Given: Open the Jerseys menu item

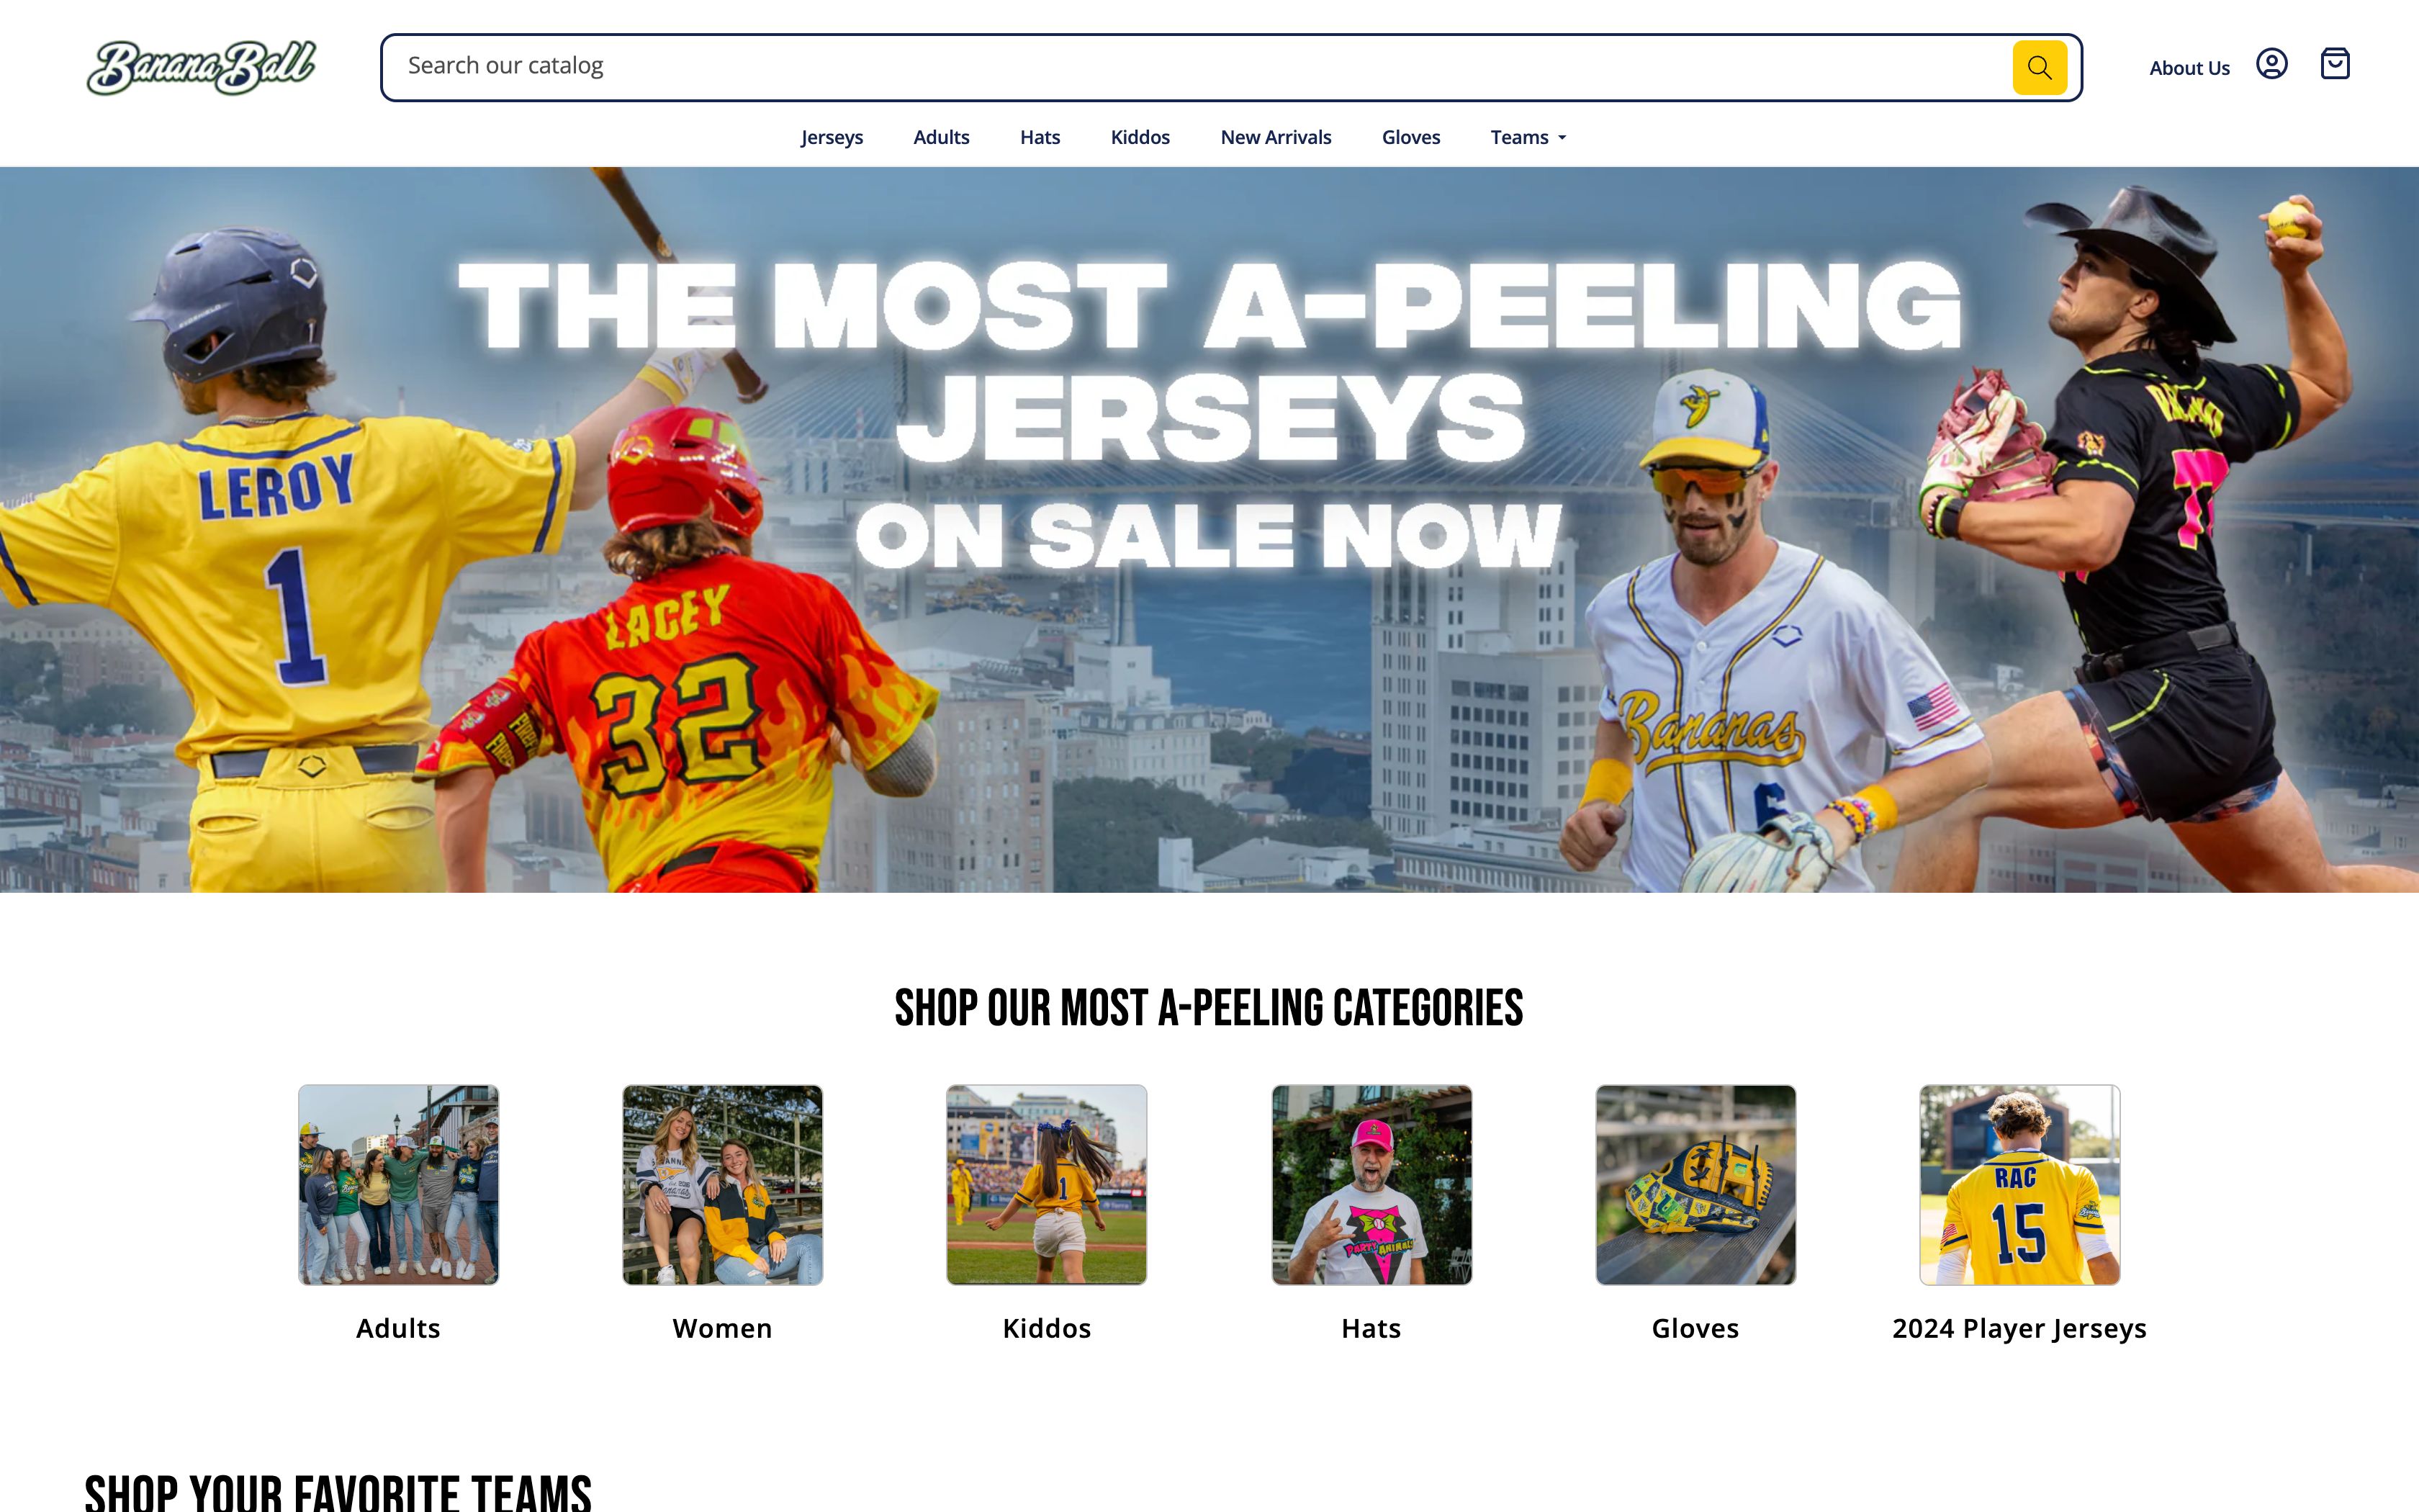Looking at the screenshot, I should point(832,137).
